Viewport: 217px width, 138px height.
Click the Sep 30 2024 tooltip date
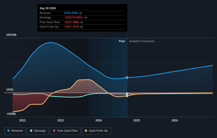48,8
